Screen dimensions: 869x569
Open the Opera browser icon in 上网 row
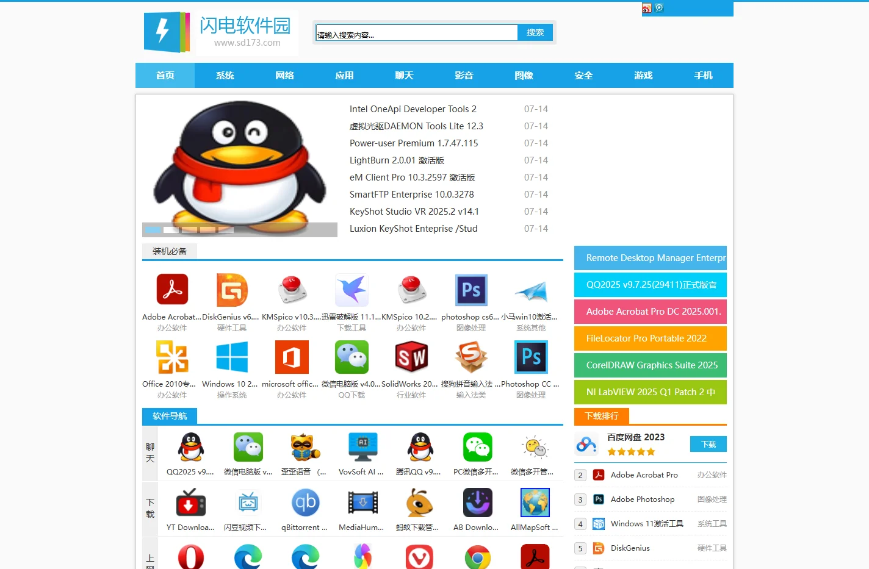[190, 557]
